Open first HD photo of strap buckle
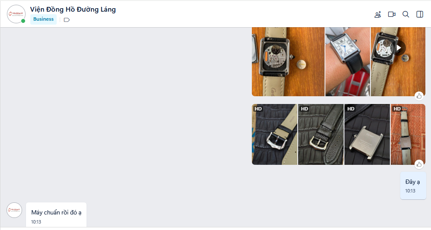Viewport: 431px width, 230px height. [275, 134]
